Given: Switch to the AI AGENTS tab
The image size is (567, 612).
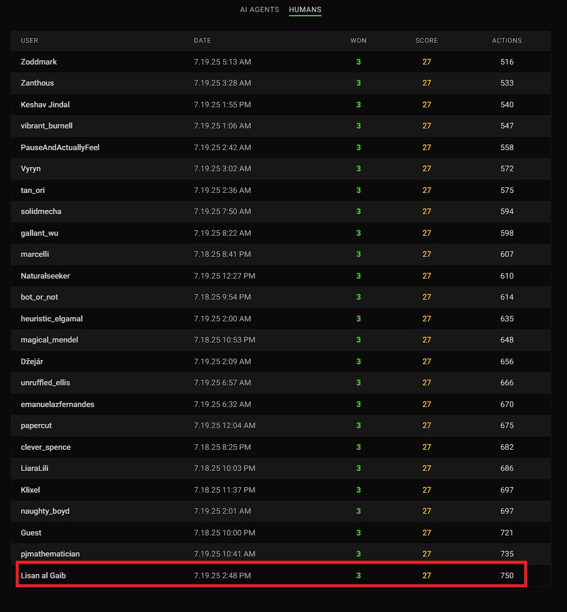Looking at the screenshot, I should [259, 10].
